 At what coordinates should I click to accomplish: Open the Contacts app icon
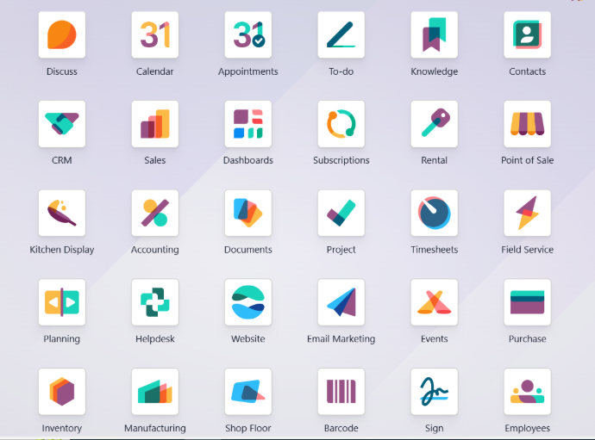[x=528, y=35]
